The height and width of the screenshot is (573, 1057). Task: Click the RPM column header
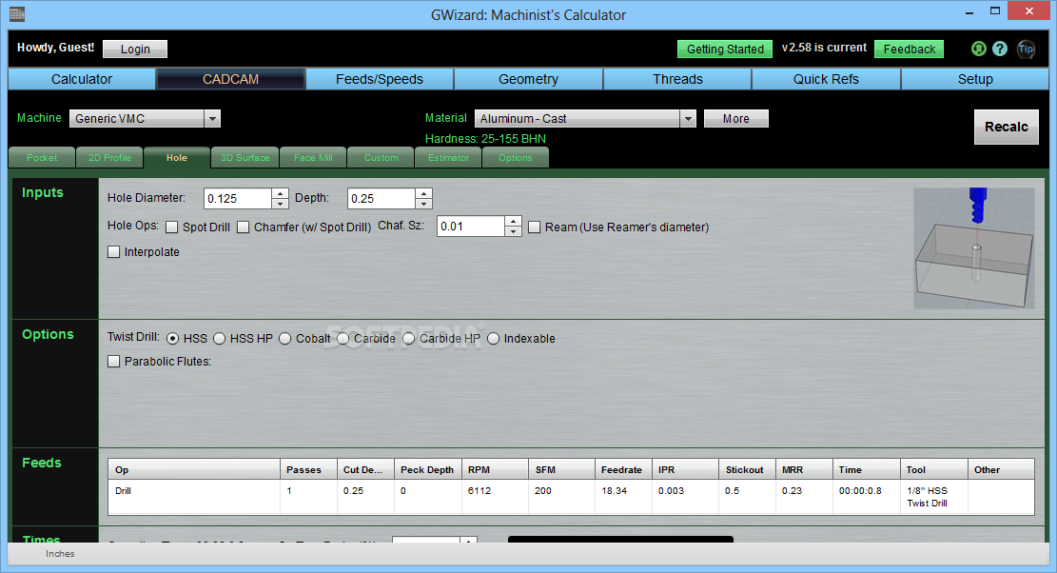pos(495,470)
